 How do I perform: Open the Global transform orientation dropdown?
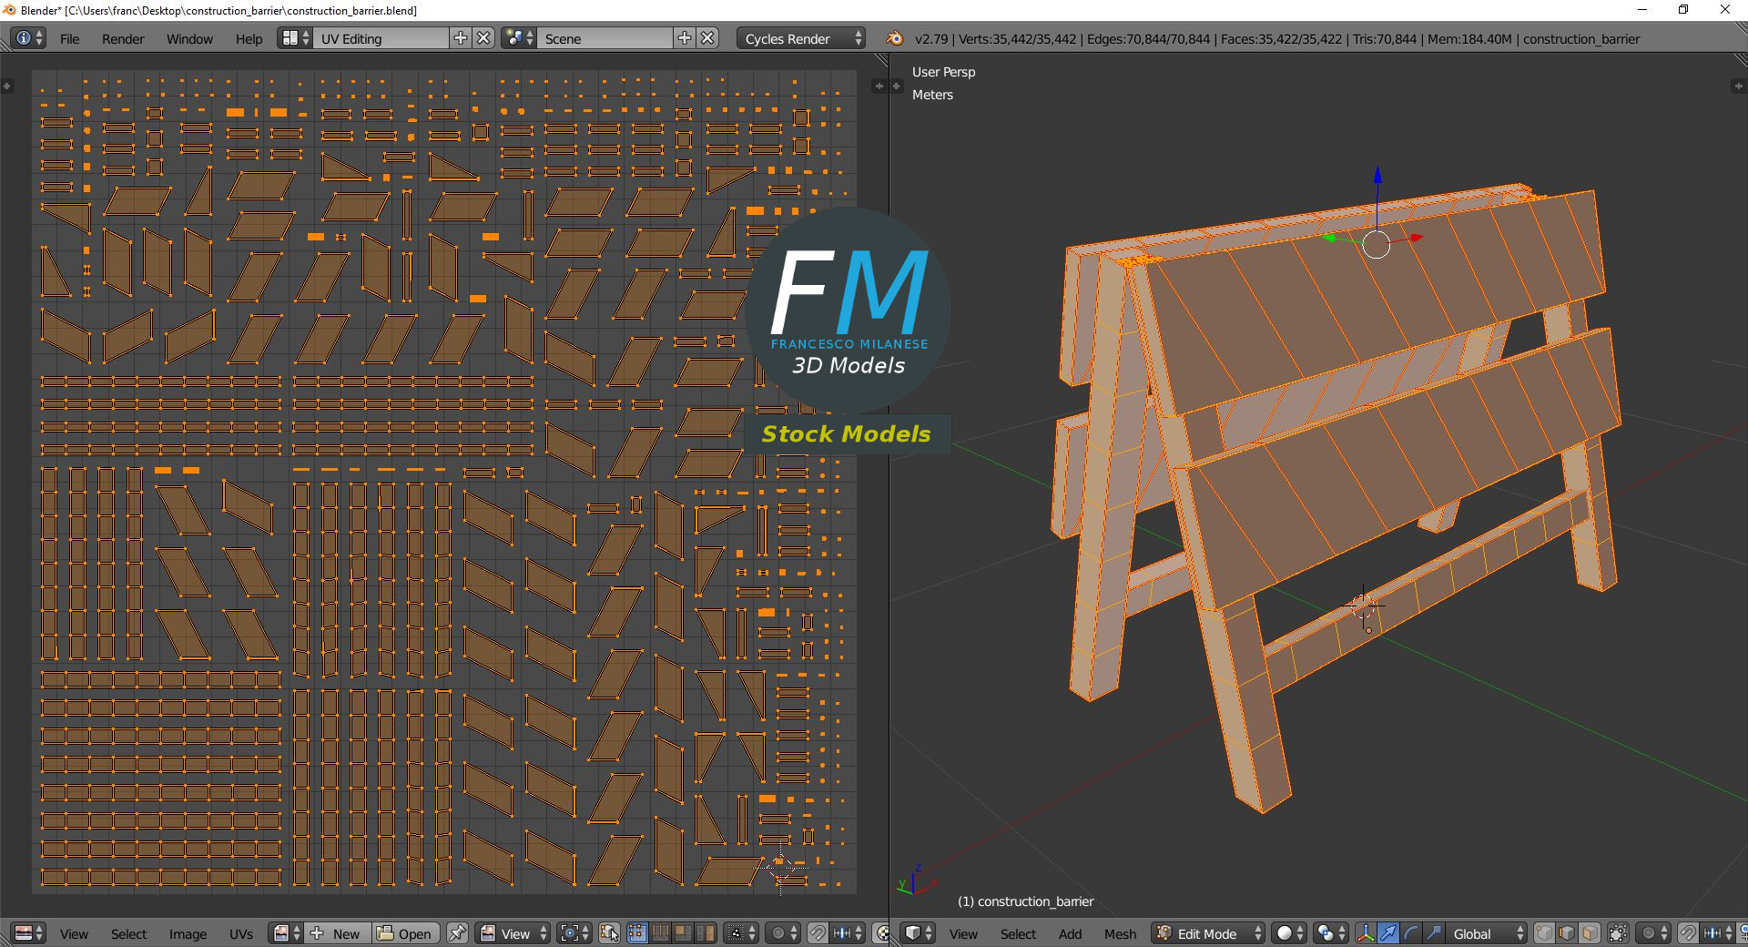pos(1487,933)
